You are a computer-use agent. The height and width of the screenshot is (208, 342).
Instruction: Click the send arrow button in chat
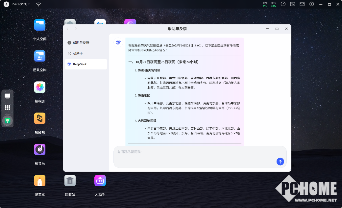tap(280, 161)
